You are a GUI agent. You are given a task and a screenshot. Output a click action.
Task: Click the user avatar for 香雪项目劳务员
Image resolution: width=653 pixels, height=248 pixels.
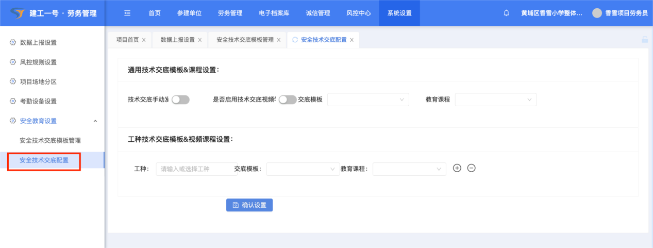597,13
